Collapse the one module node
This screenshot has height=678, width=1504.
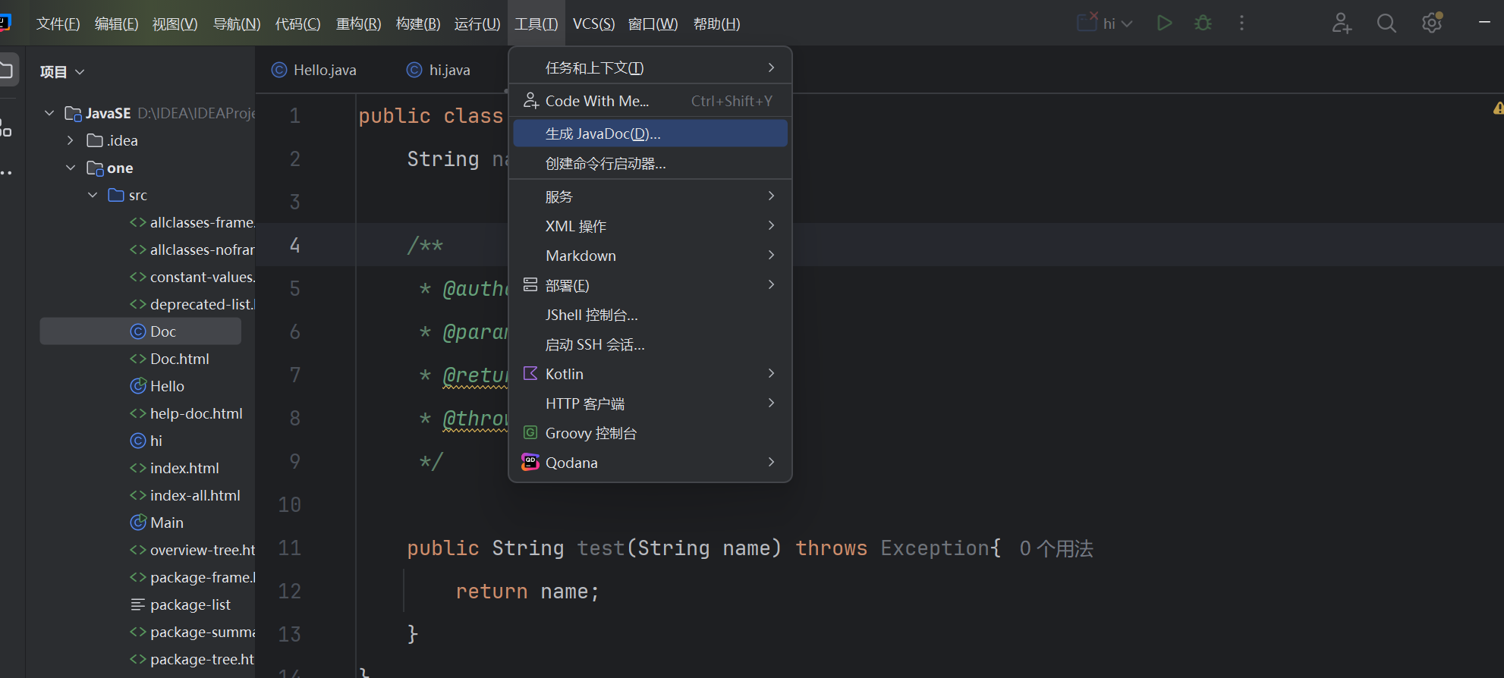coord(71,168)
